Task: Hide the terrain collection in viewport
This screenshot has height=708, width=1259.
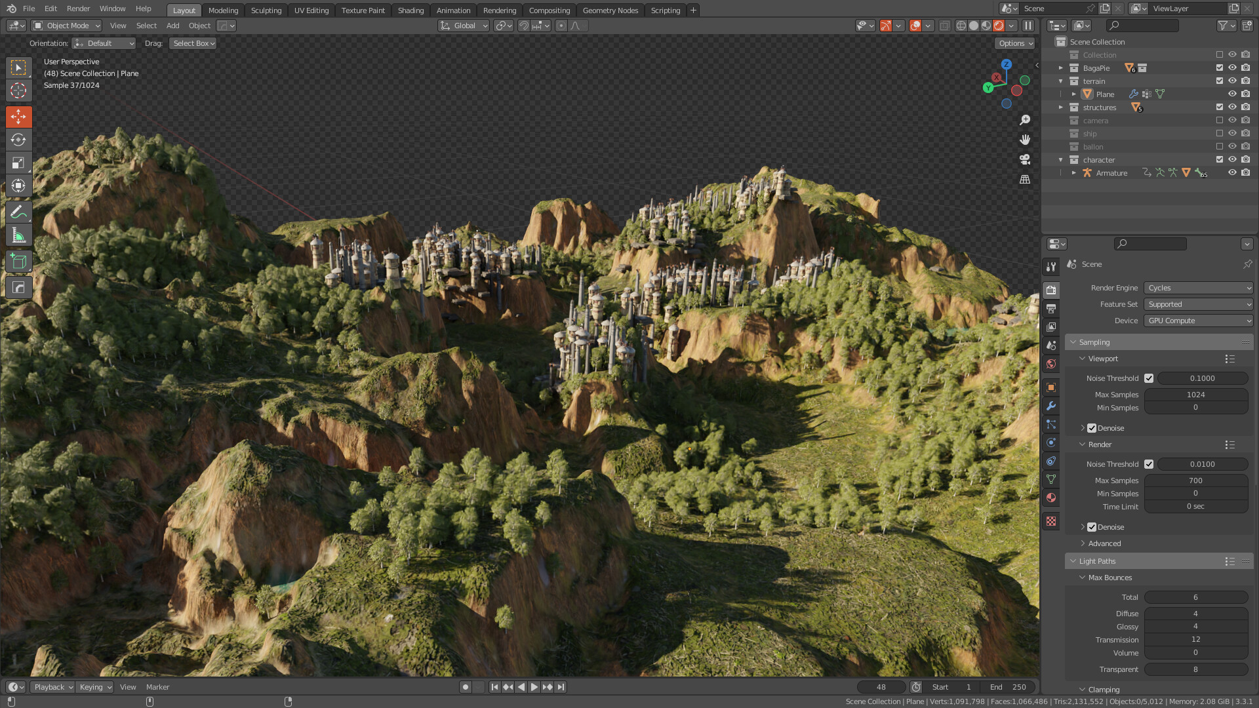Action: 1232,81
